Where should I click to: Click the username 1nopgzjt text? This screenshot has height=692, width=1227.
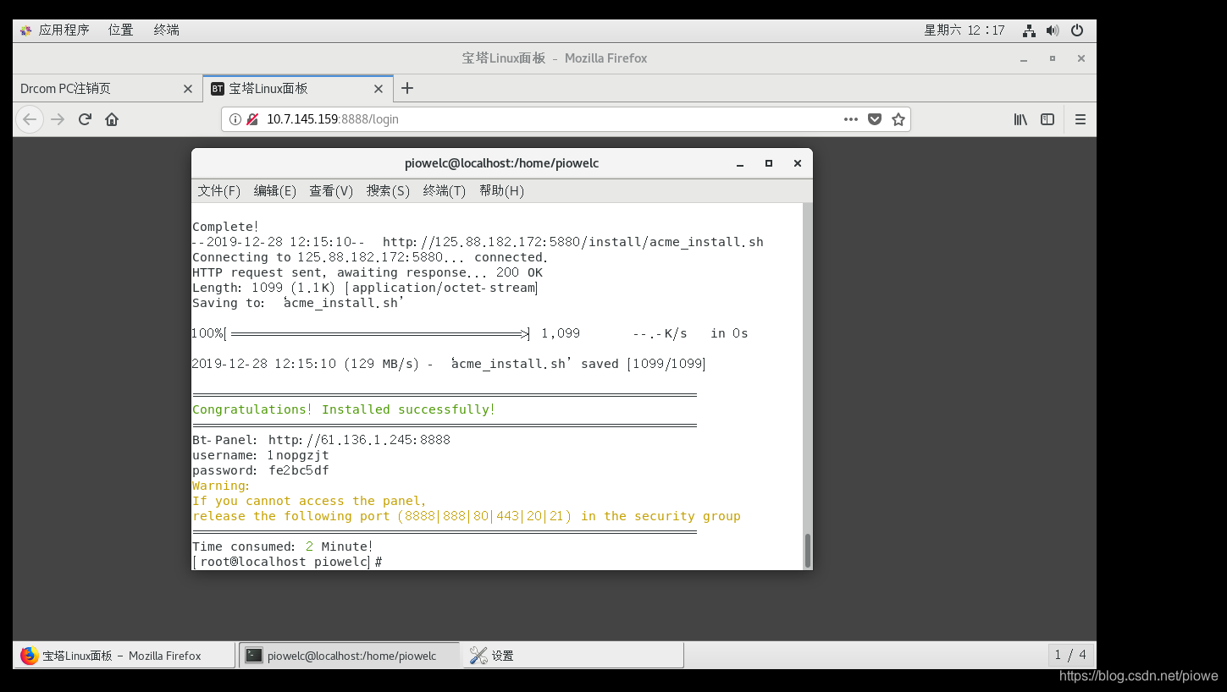click(x=298, y=455)
